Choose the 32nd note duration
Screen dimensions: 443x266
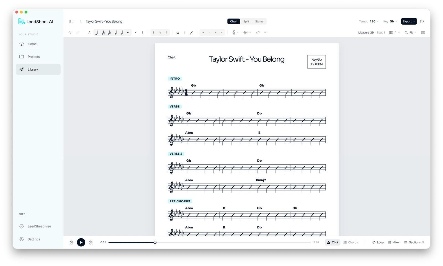[97, 33]
